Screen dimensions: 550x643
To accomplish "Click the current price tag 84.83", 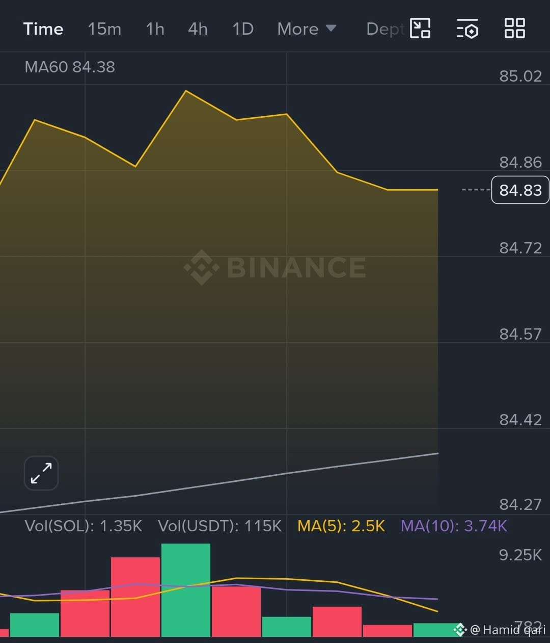I will (x=520, y=190).
